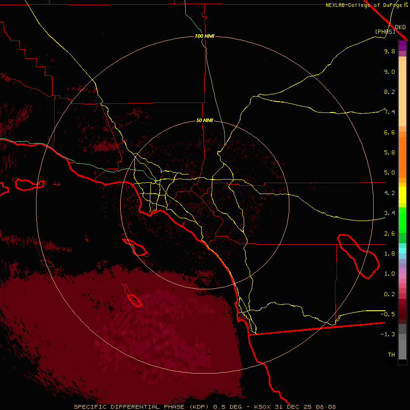Click the 9.8 scale value label

click(x=389, y=51)
